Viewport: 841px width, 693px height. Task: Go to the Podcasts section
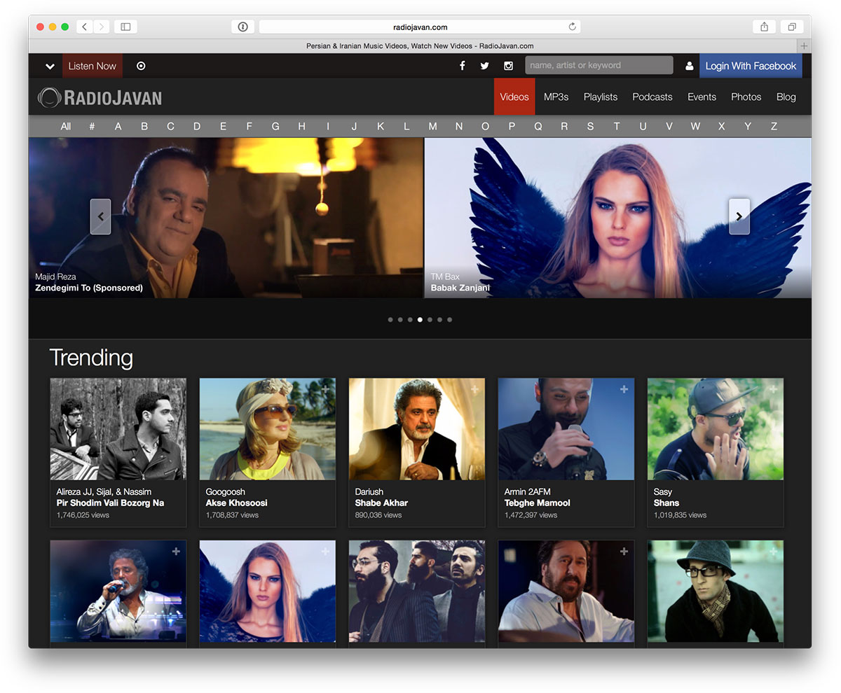tap(652, 97)
